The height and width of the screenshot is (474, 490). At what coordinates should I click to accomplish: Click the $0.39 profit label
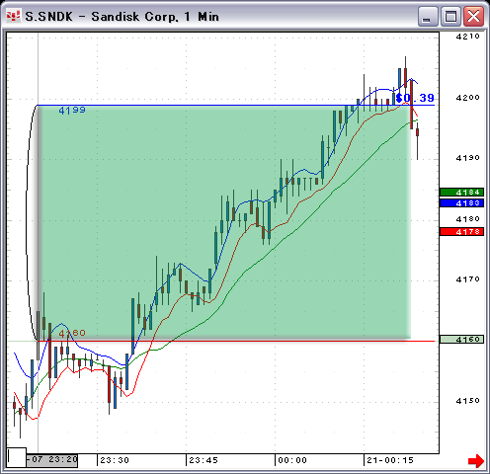tap(415, 98)
